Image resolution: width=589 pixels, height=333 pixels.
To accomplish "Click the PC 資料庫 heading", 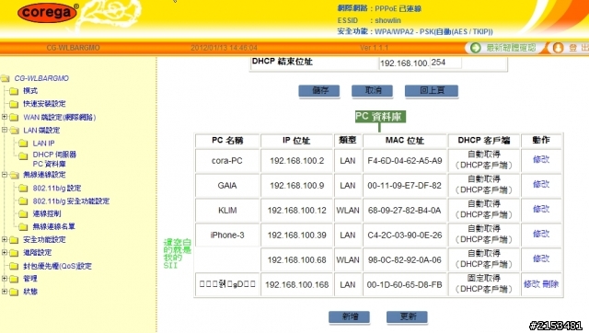I will 379,117.
